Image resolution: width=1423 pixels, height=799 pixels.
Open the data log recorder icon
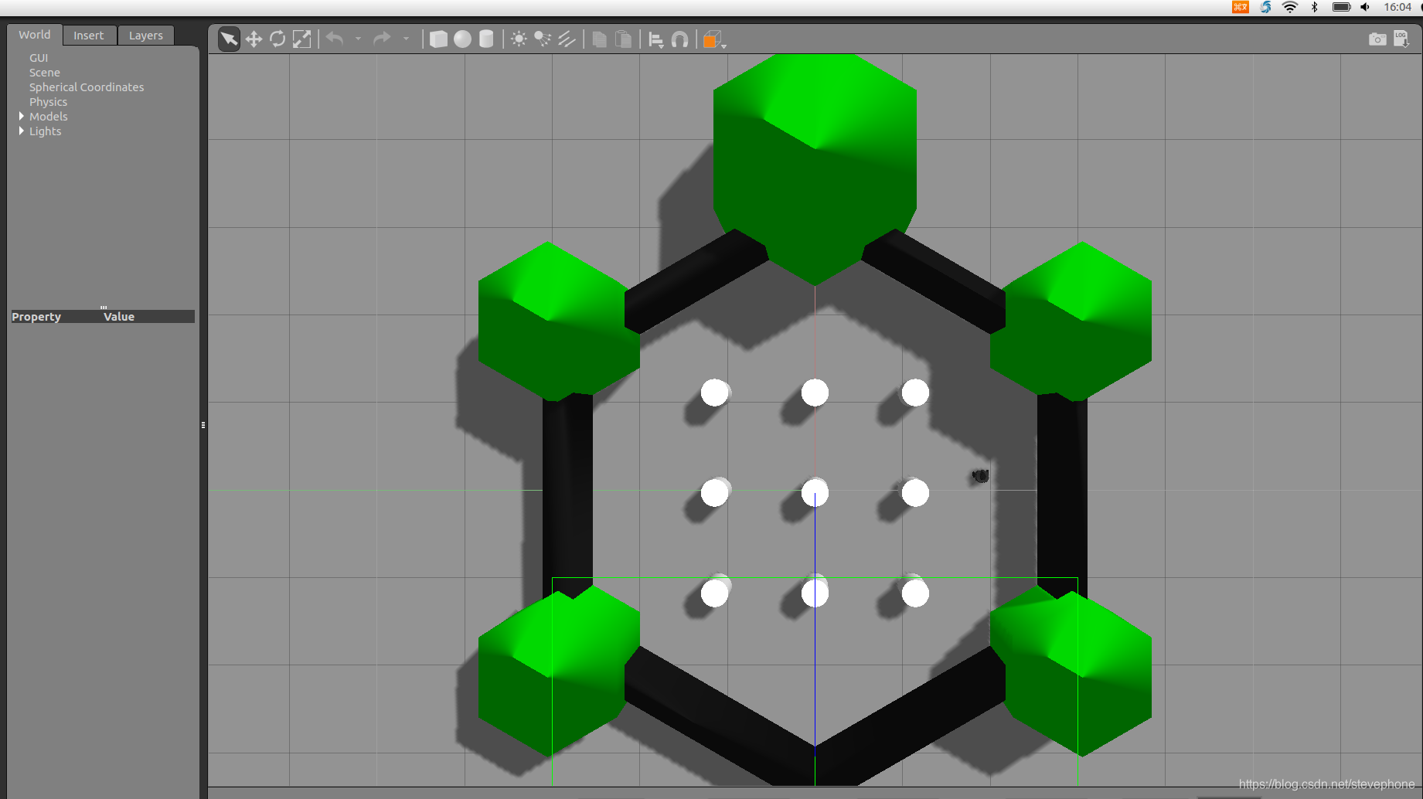pos(1401,39)
